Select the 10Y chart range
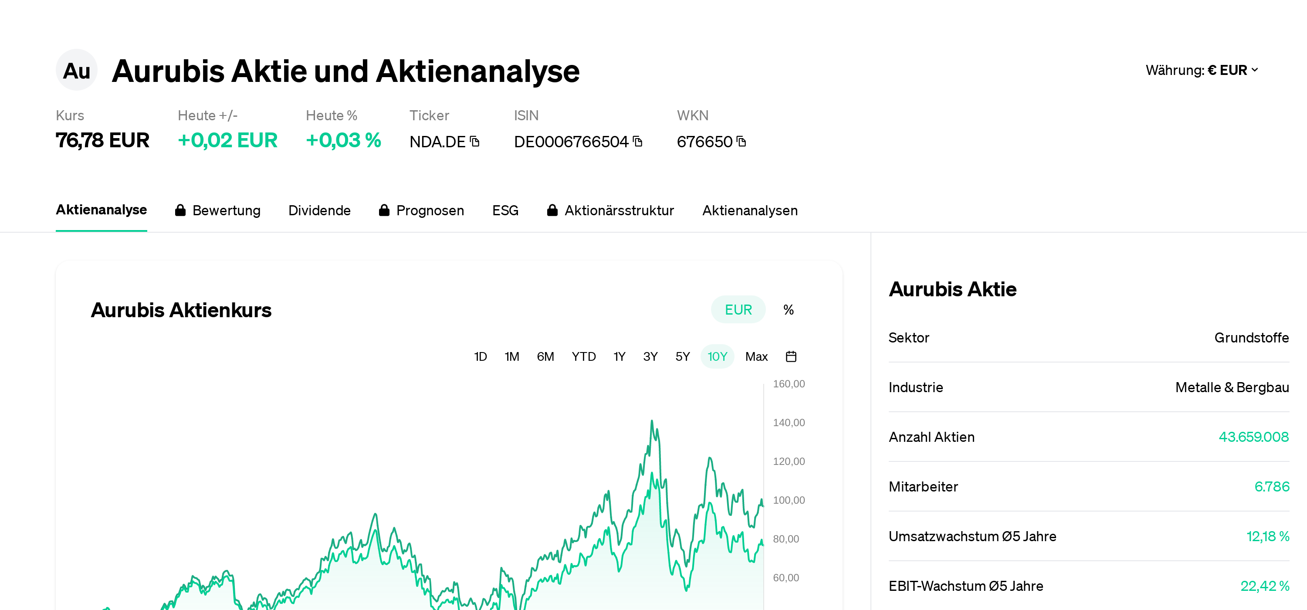The width and height of the screenshot is (1307, 610). point(717,356)
